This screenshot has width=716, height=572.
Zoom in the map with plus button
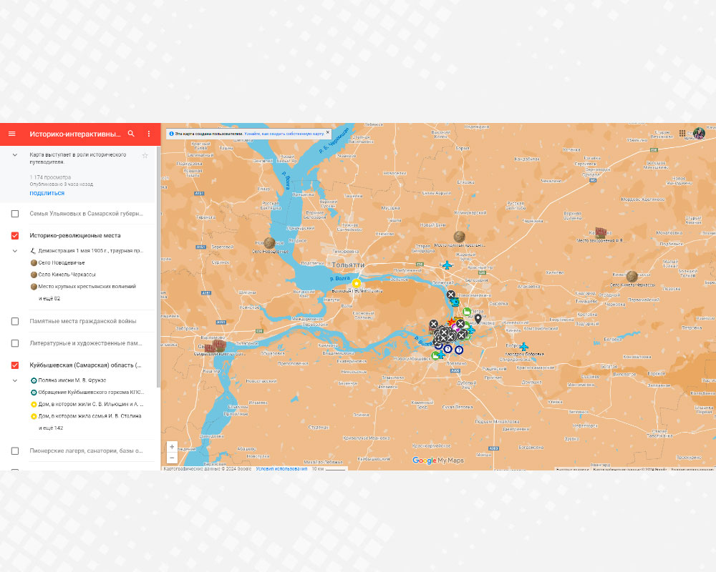(172, 447)
